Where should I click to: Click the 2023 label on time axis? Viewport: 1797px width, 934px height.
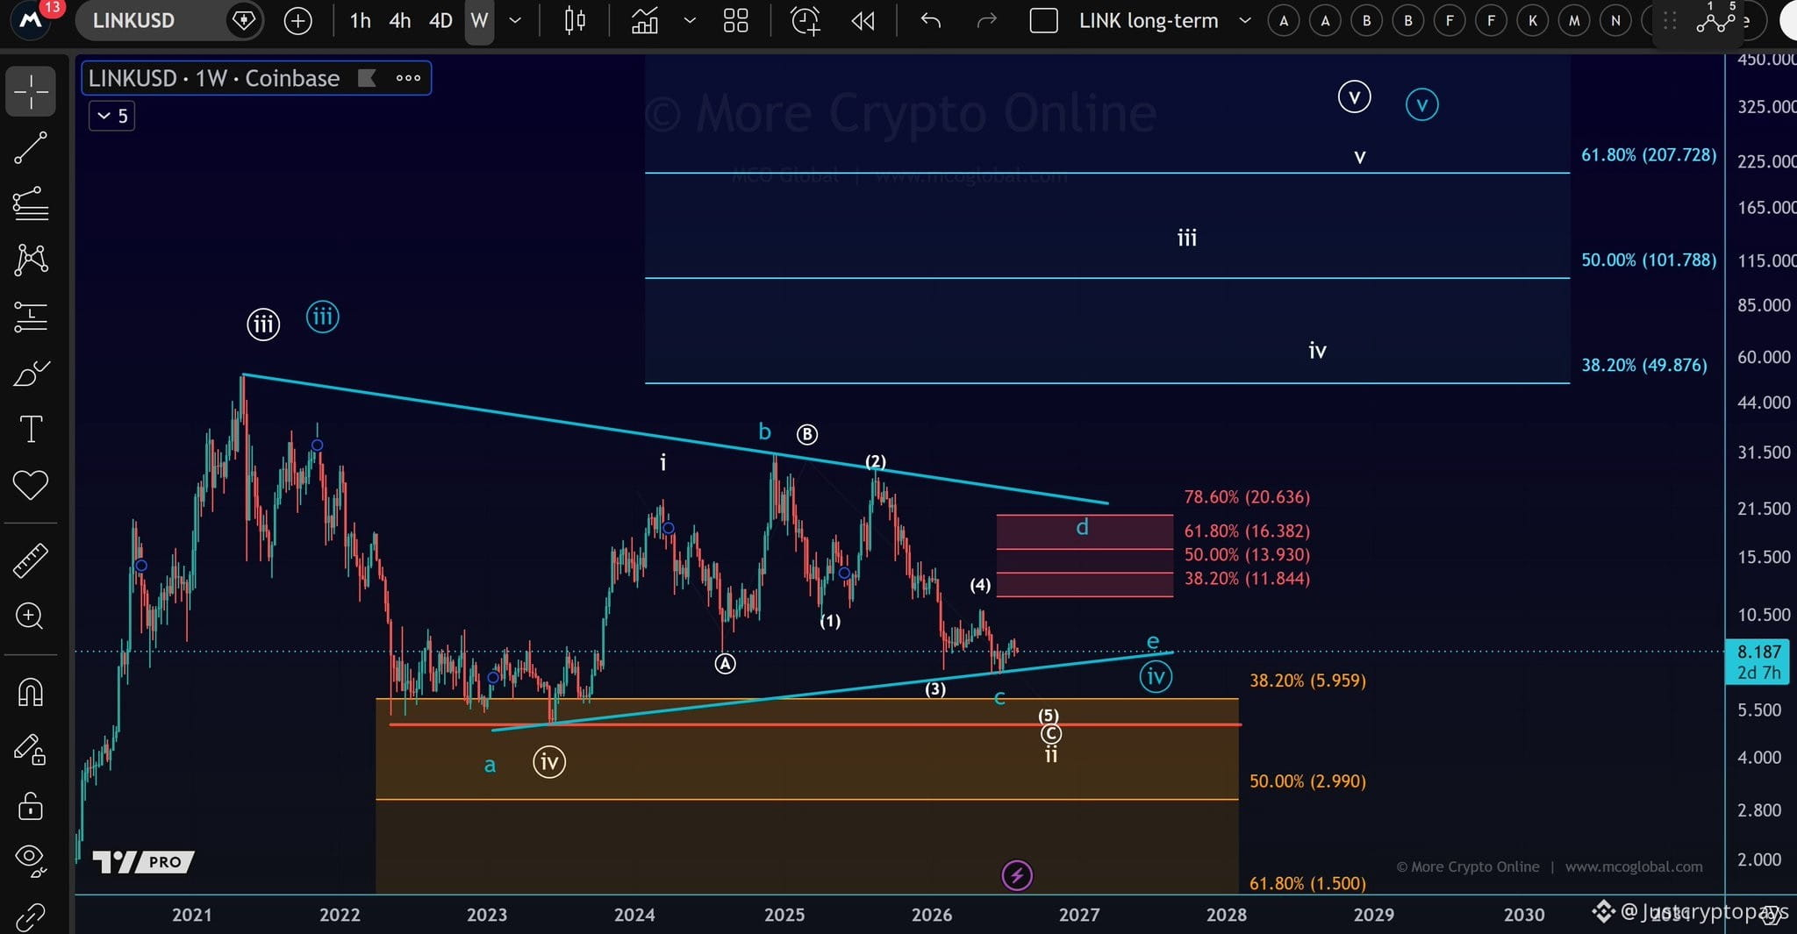pos(487,915)
